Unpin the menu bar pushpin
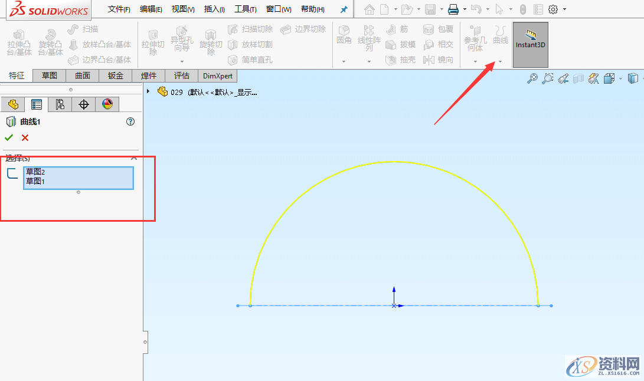 (x=344, y=9)
